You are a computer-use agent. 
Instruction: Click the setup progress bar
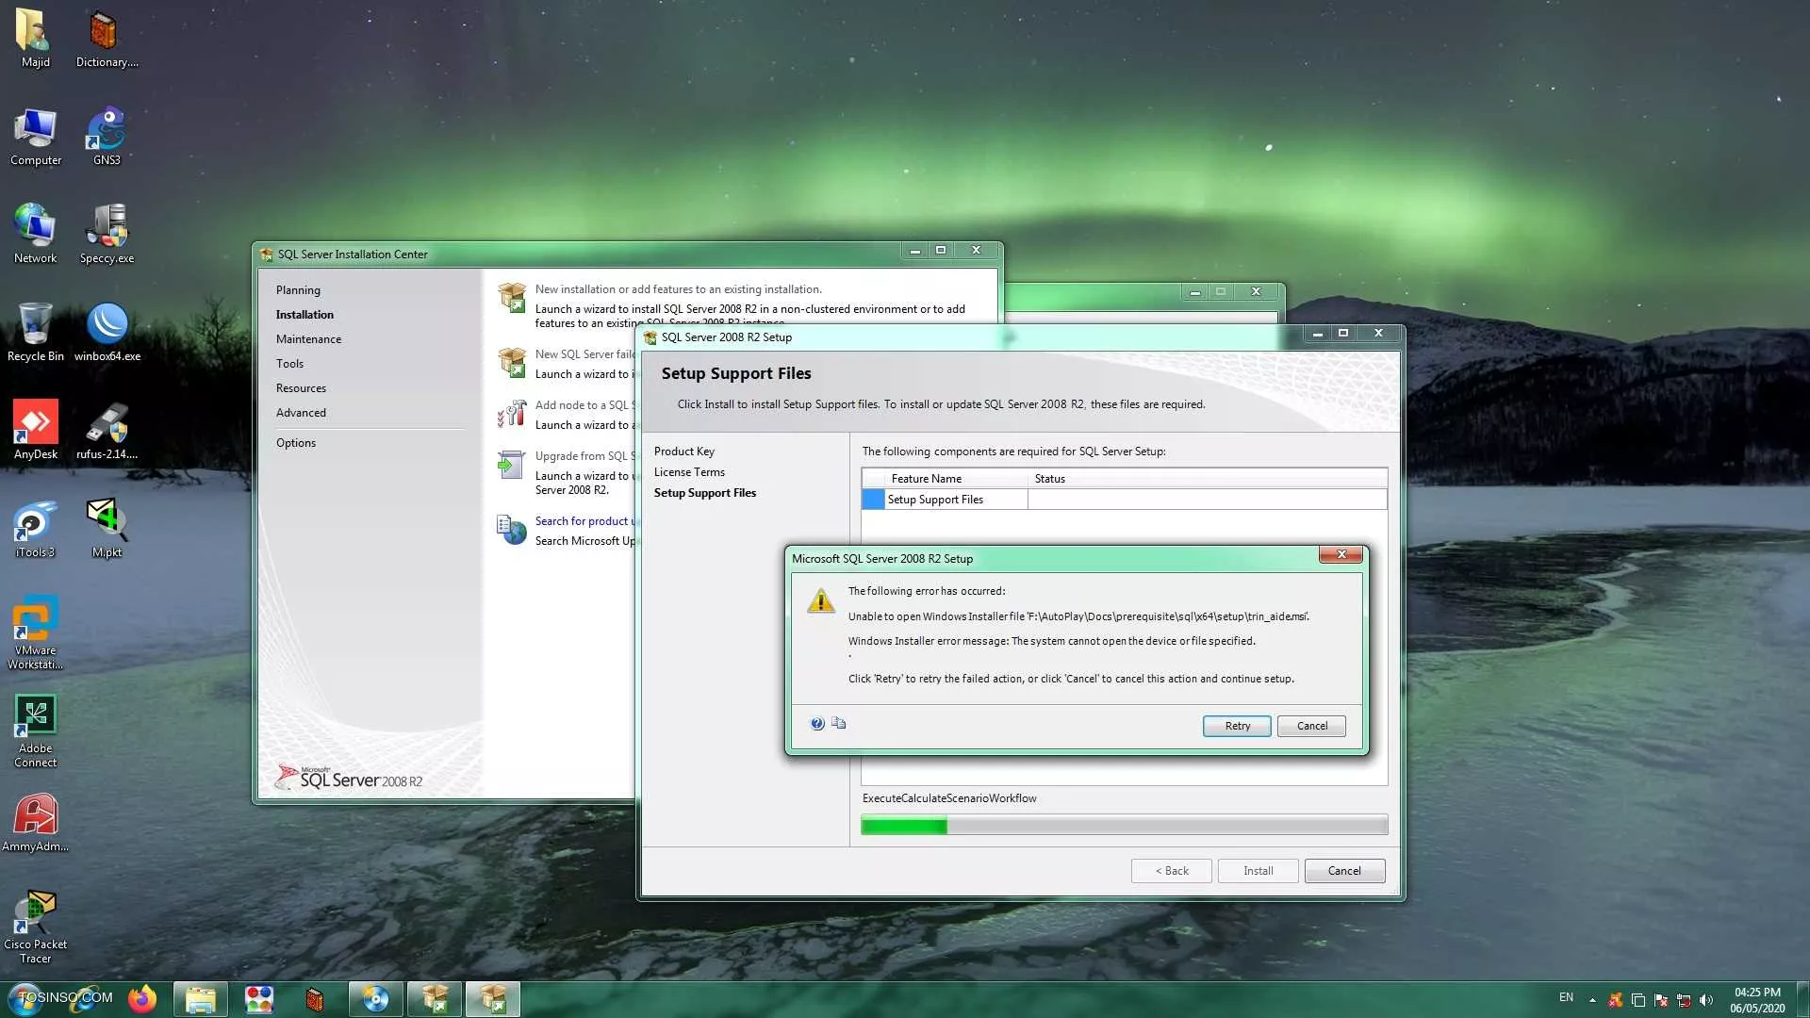1124,826
